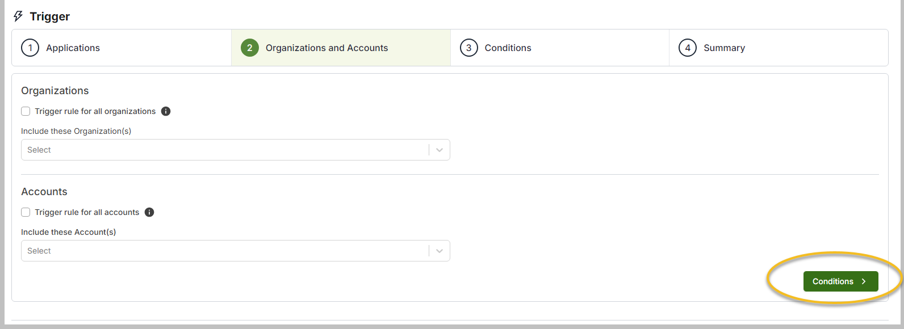Click the Trigger rule for all accounts label
This screenshot has height=329, width=904.
coord(87,212)
